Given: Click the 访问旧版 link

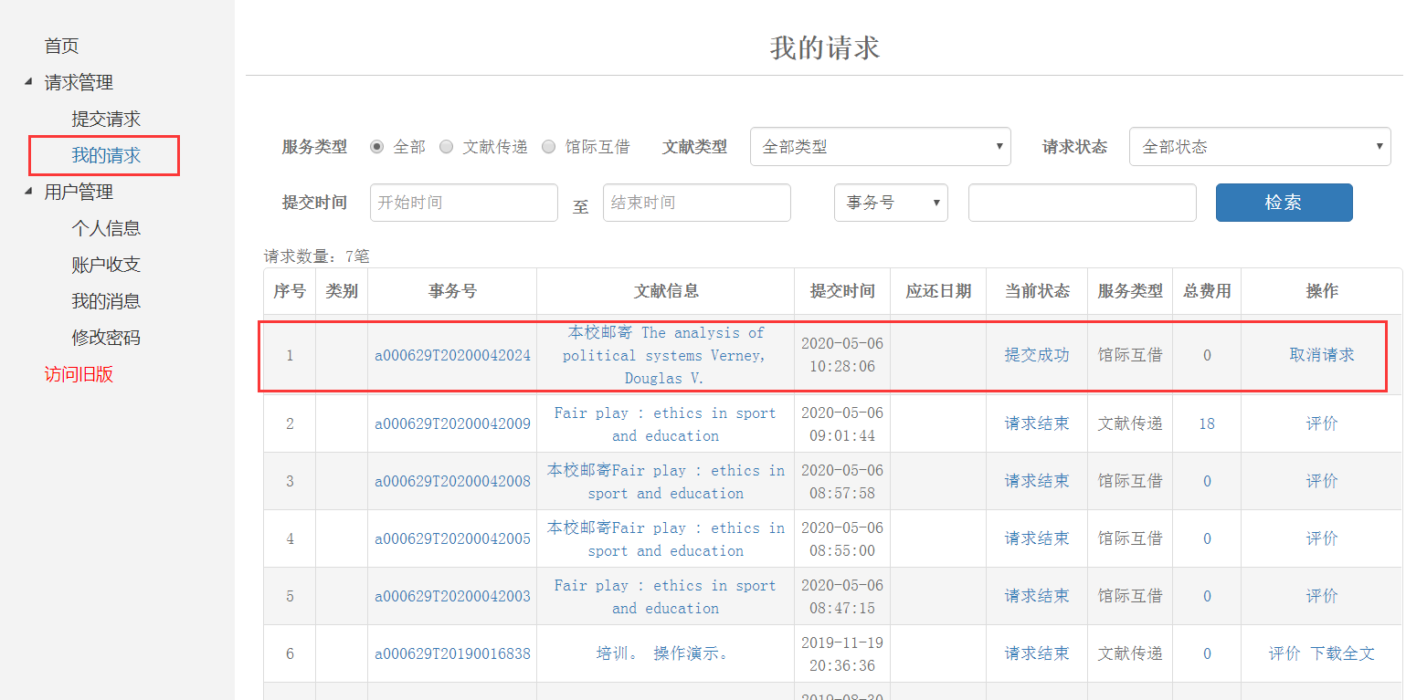Looking at the screenshot, I should 79,374.
